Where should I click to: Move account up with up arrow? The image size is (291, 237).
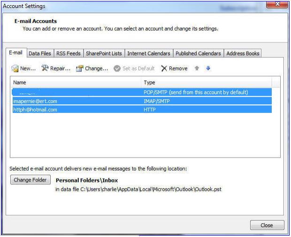[x=197, y=68]
